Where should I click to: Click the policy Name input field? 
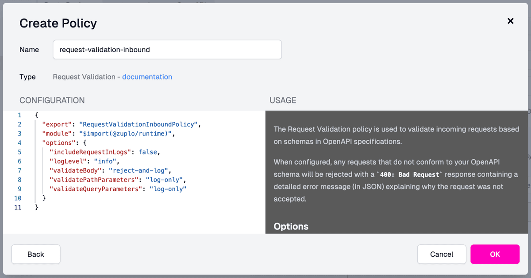167,50
